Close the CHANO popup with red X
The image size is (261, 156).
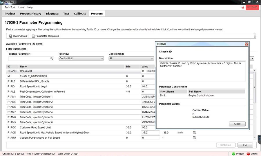[246, 44]
